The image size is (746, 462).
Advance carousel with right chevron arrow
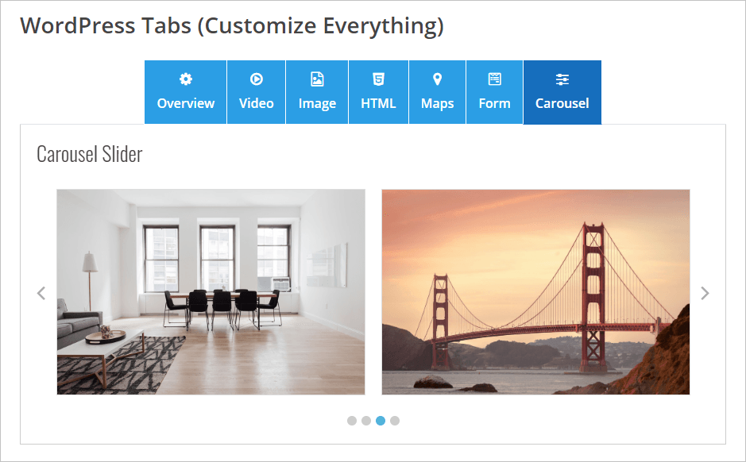point(705,293)
